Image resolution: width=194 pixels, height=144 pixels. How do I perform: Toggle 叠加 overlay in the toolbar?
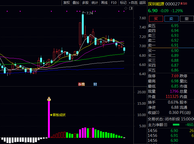76,3
